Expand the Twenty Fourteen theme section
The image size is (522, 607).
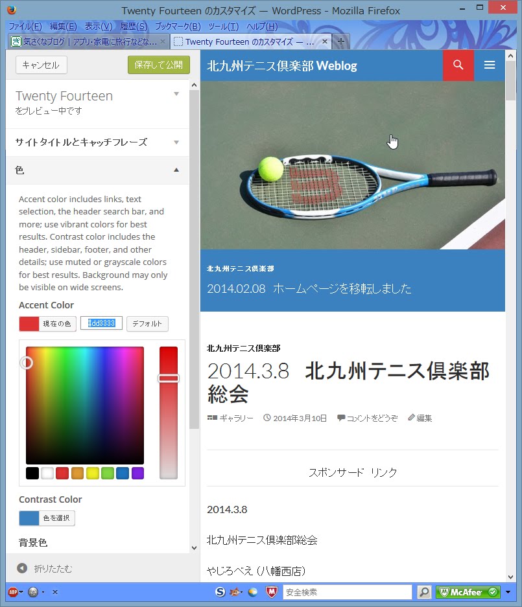(97, 103)
